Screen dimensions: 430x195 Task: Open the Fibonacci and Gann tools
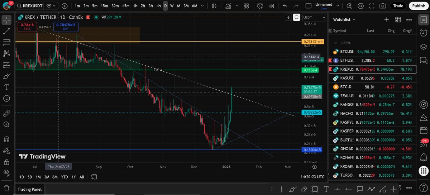click(x=6, y=42)
